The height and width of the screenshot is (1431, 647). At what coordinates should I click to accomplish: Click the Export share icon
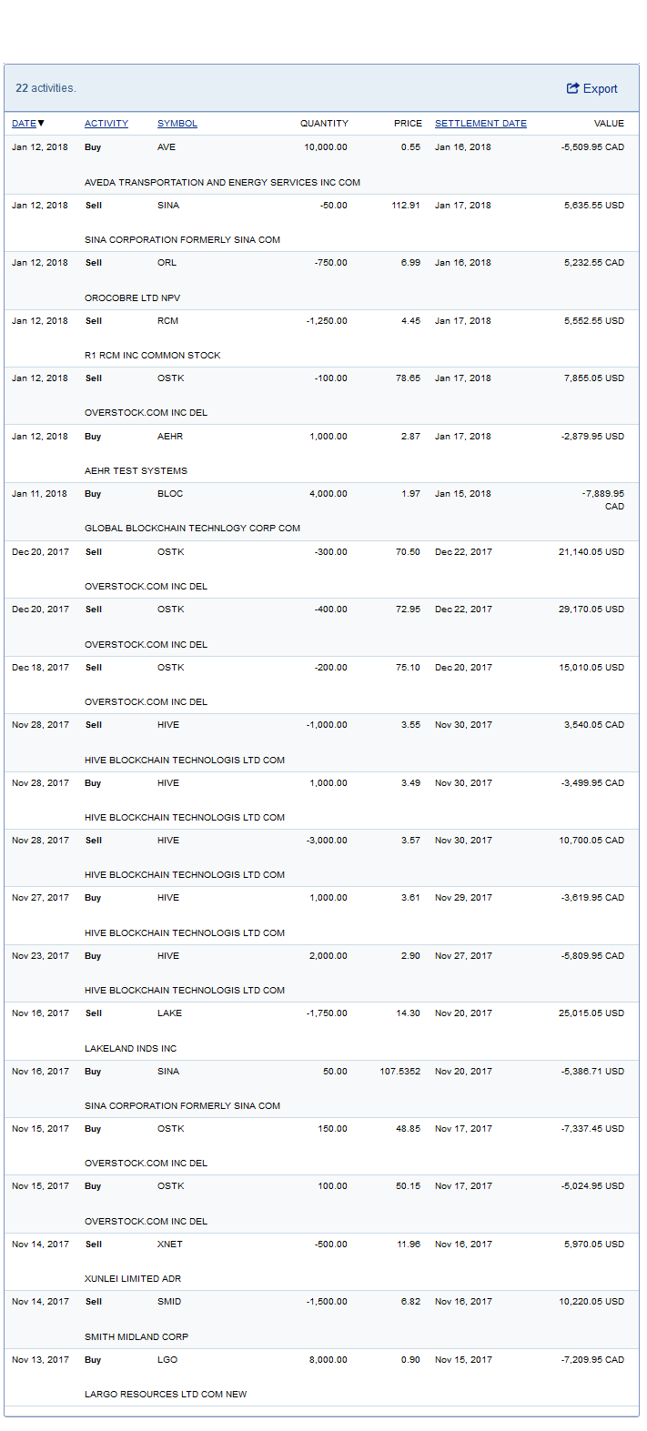tap(572, 88)
